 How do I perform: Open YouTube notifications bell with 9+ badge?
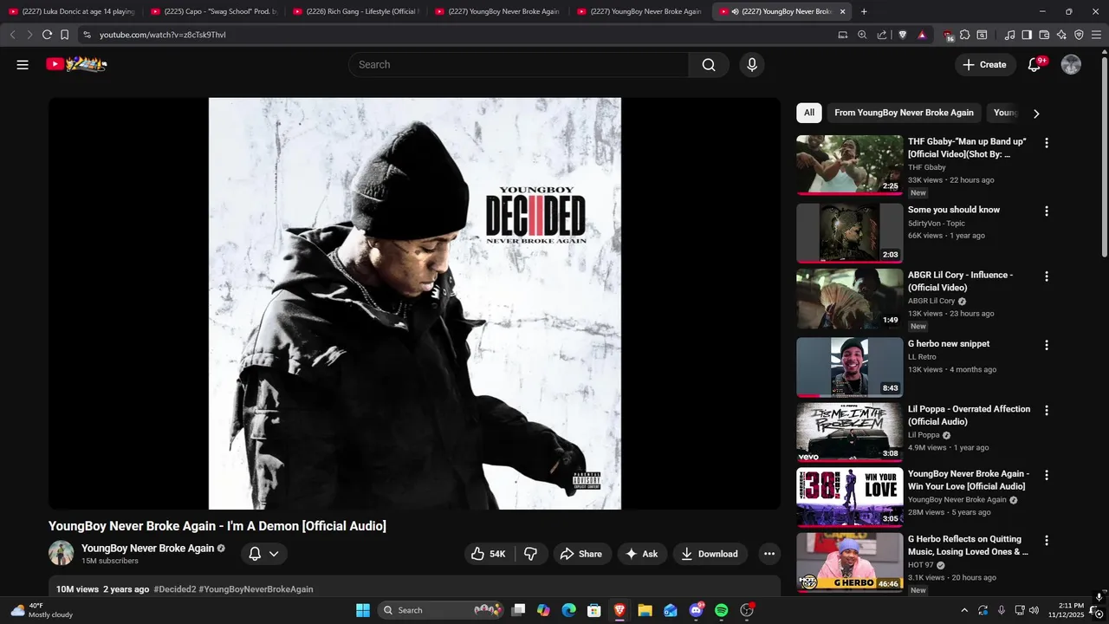(x=1034, y=65)
